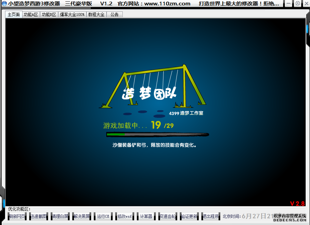Click the 优化功能区 label
Viewport: 310px width, 225px height.
(20, 209)
